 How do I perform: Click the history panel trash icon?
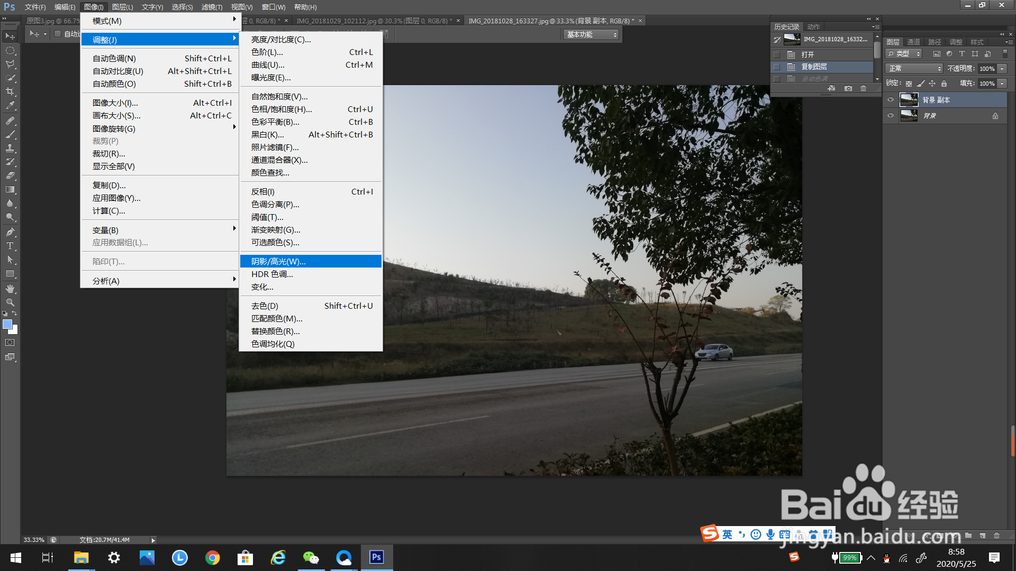(864, 88)
